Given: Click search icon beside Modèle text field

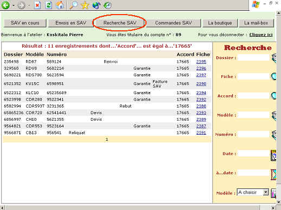Looking at the screenshot, I should click(274, 115).
